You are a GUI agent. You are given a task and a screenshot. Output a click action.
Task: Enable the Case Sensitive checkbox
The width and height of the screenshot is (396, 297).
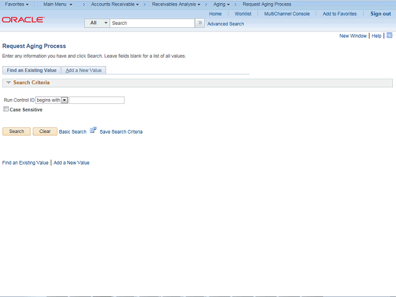pyautogui.click(x=6, y=109)
